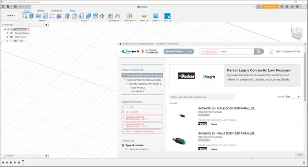The height and width of the screenshot is (167, 308).
Task: Select the Create Sketch tool
Action: (x=25, y=16)
